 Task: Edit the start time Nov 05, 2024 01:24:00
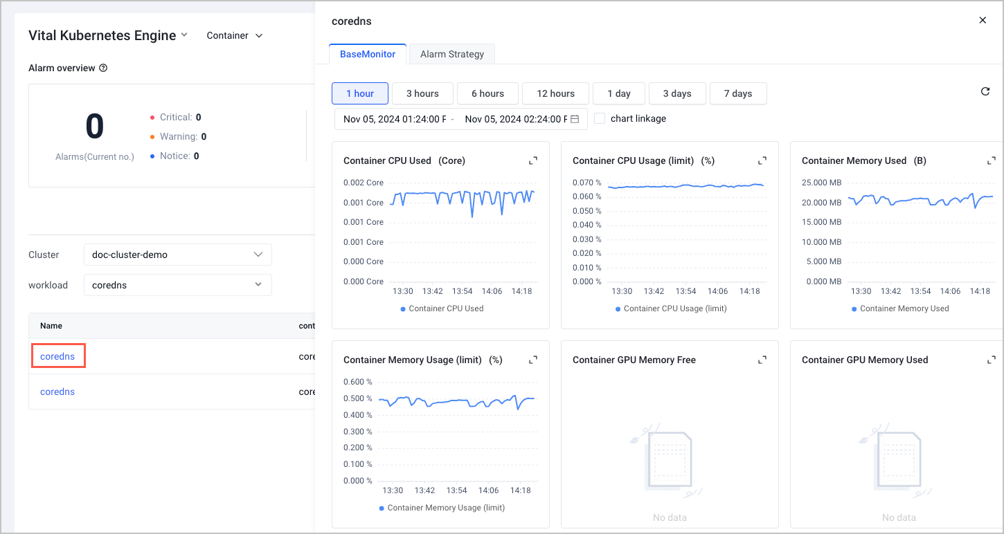(395, 119)
